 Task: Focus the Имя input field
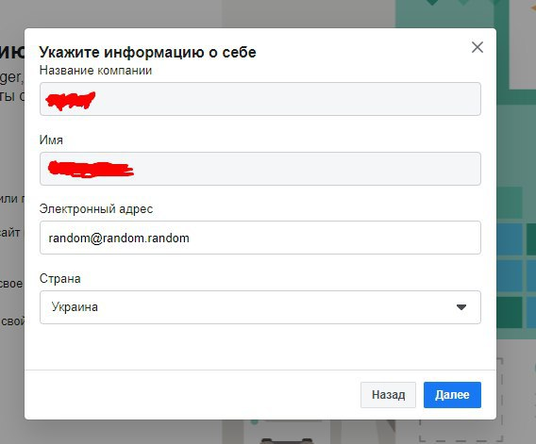[x=260, y=169]
